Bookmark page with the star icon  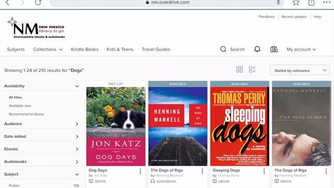[296, 2]
